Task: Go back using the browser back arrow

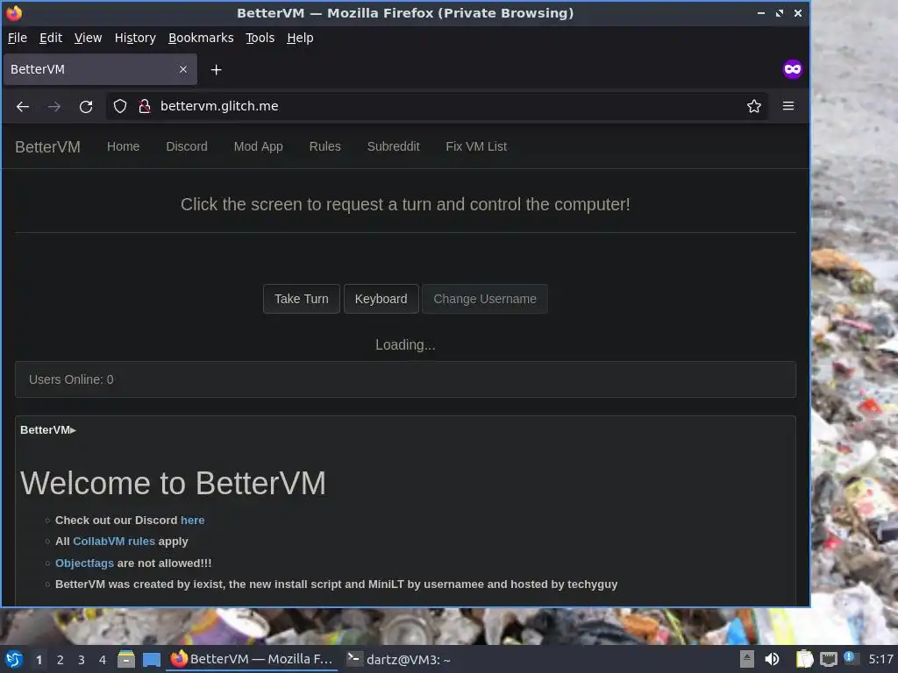Action: tap(22, 106)
